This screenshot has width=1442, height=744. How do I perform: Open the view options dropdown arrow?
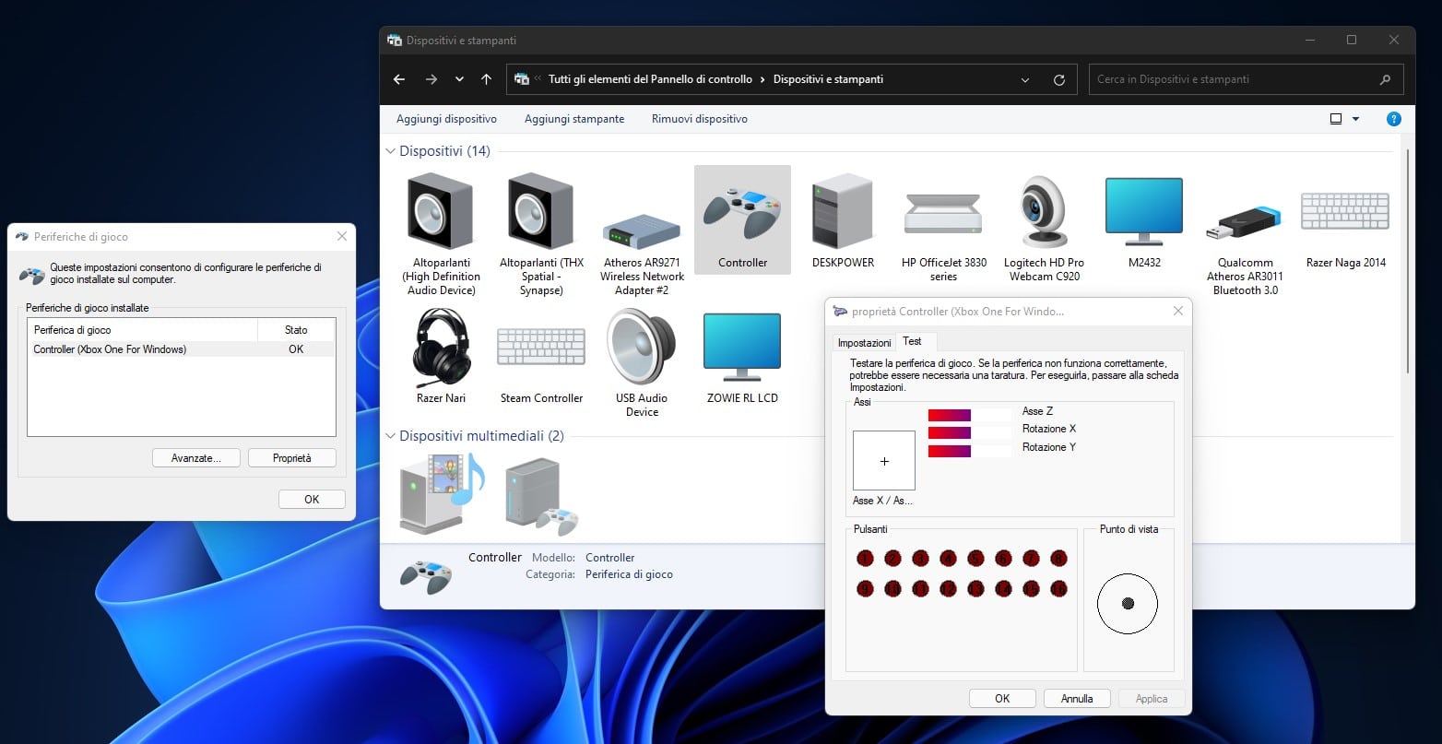click(x=1355, y=119)
